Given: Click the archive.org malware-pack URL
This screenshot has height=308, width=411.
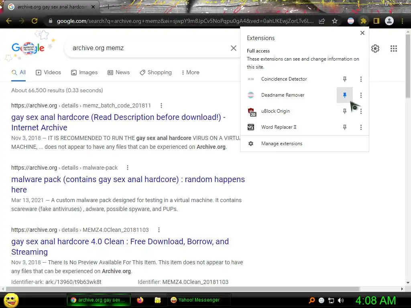Looking at the screenshot, I should coord(65,168).
